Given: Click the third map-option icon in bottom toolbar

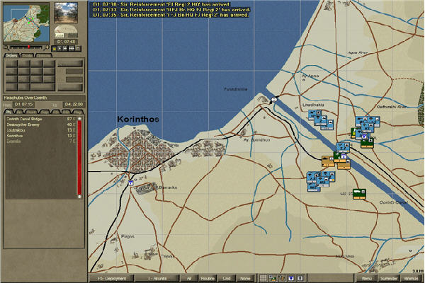Looking at the screenshot, I should tap(282, 278).
